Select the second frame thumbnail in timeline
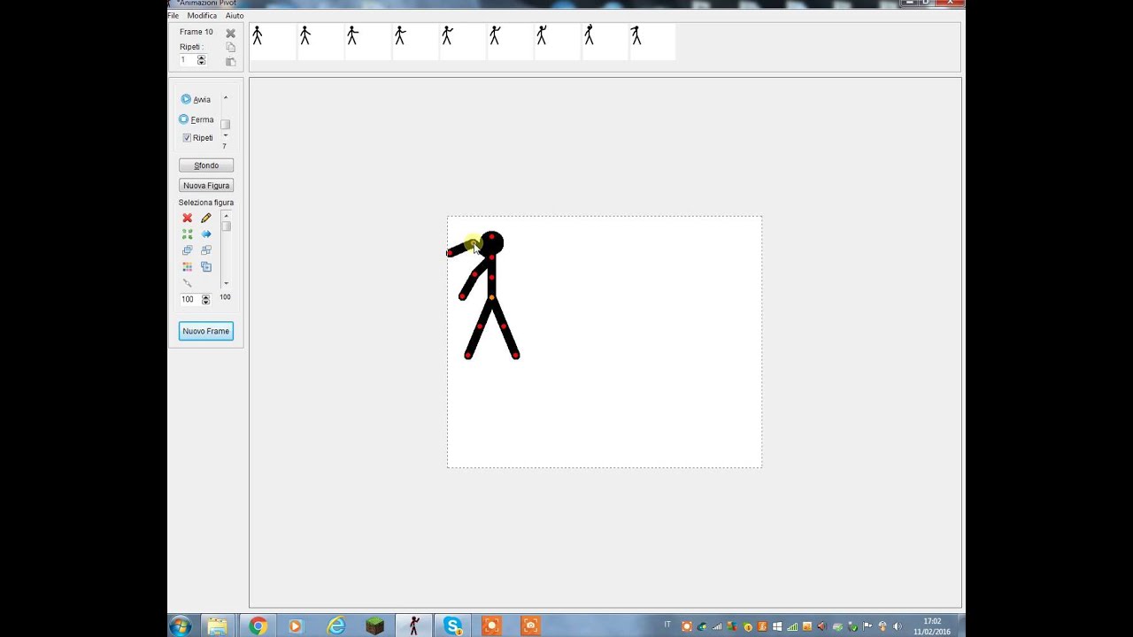The width and height of the screenshot is (1133, 637). point(320,42)
